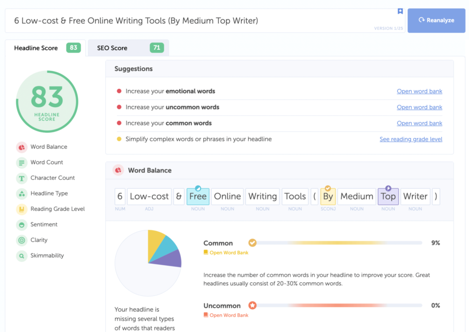
Task: Select the Clarity sidebar icon
Action: click(21, 240)
